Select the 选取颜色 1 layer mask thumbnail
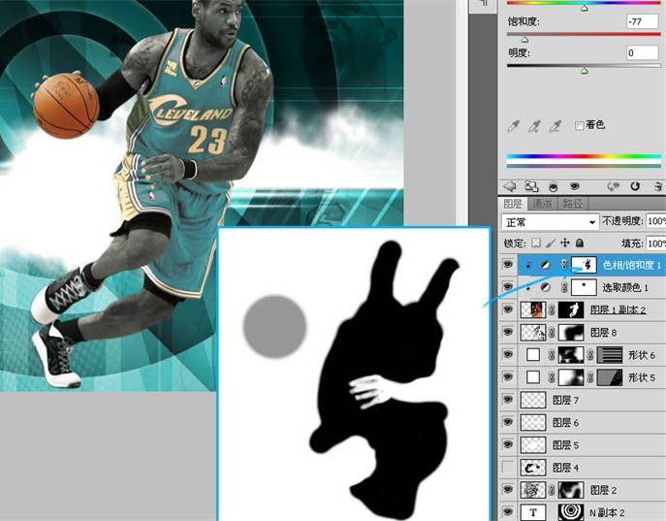 (x=584, y=288)
